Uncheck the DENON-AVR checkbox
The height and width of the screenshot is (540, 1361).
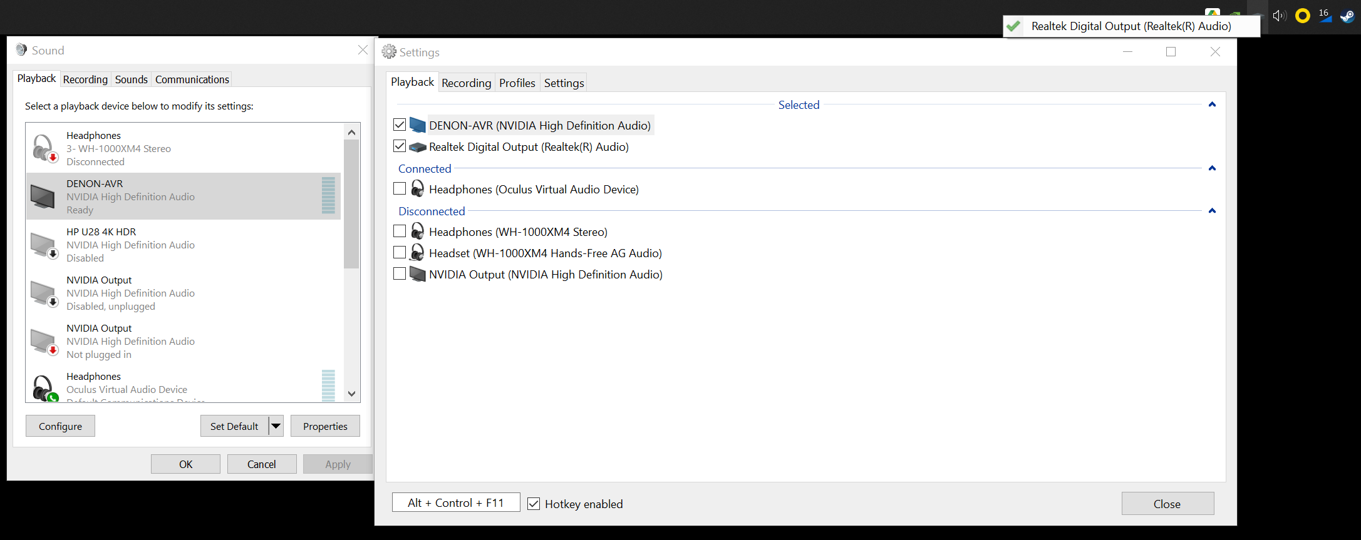coord(400,125)
